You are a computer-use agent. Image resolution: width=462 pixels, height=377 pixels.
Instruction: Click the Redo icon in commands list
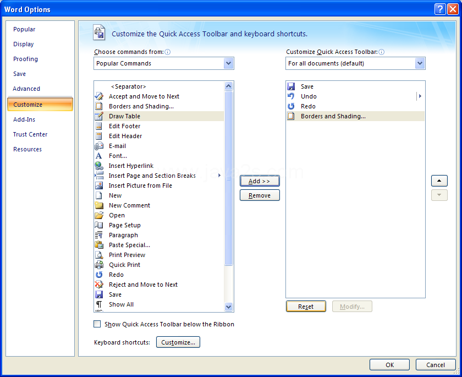99,275
